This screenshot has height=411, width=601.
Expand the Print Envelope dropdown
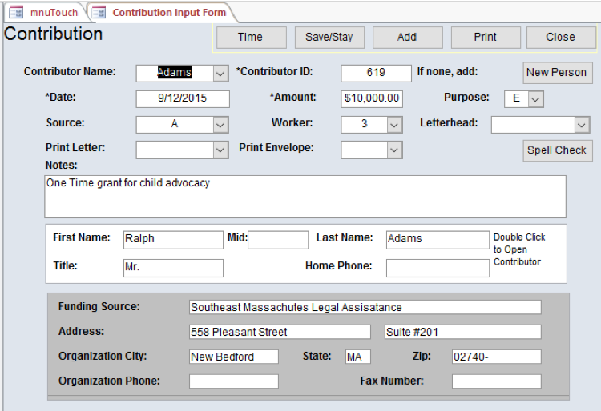[394, 150]
